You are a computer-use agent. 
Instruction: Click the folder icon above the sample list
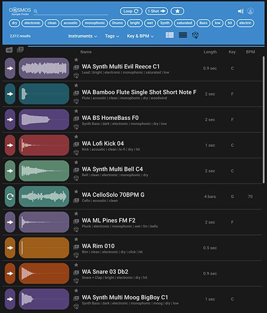click(x=9, y=50)
